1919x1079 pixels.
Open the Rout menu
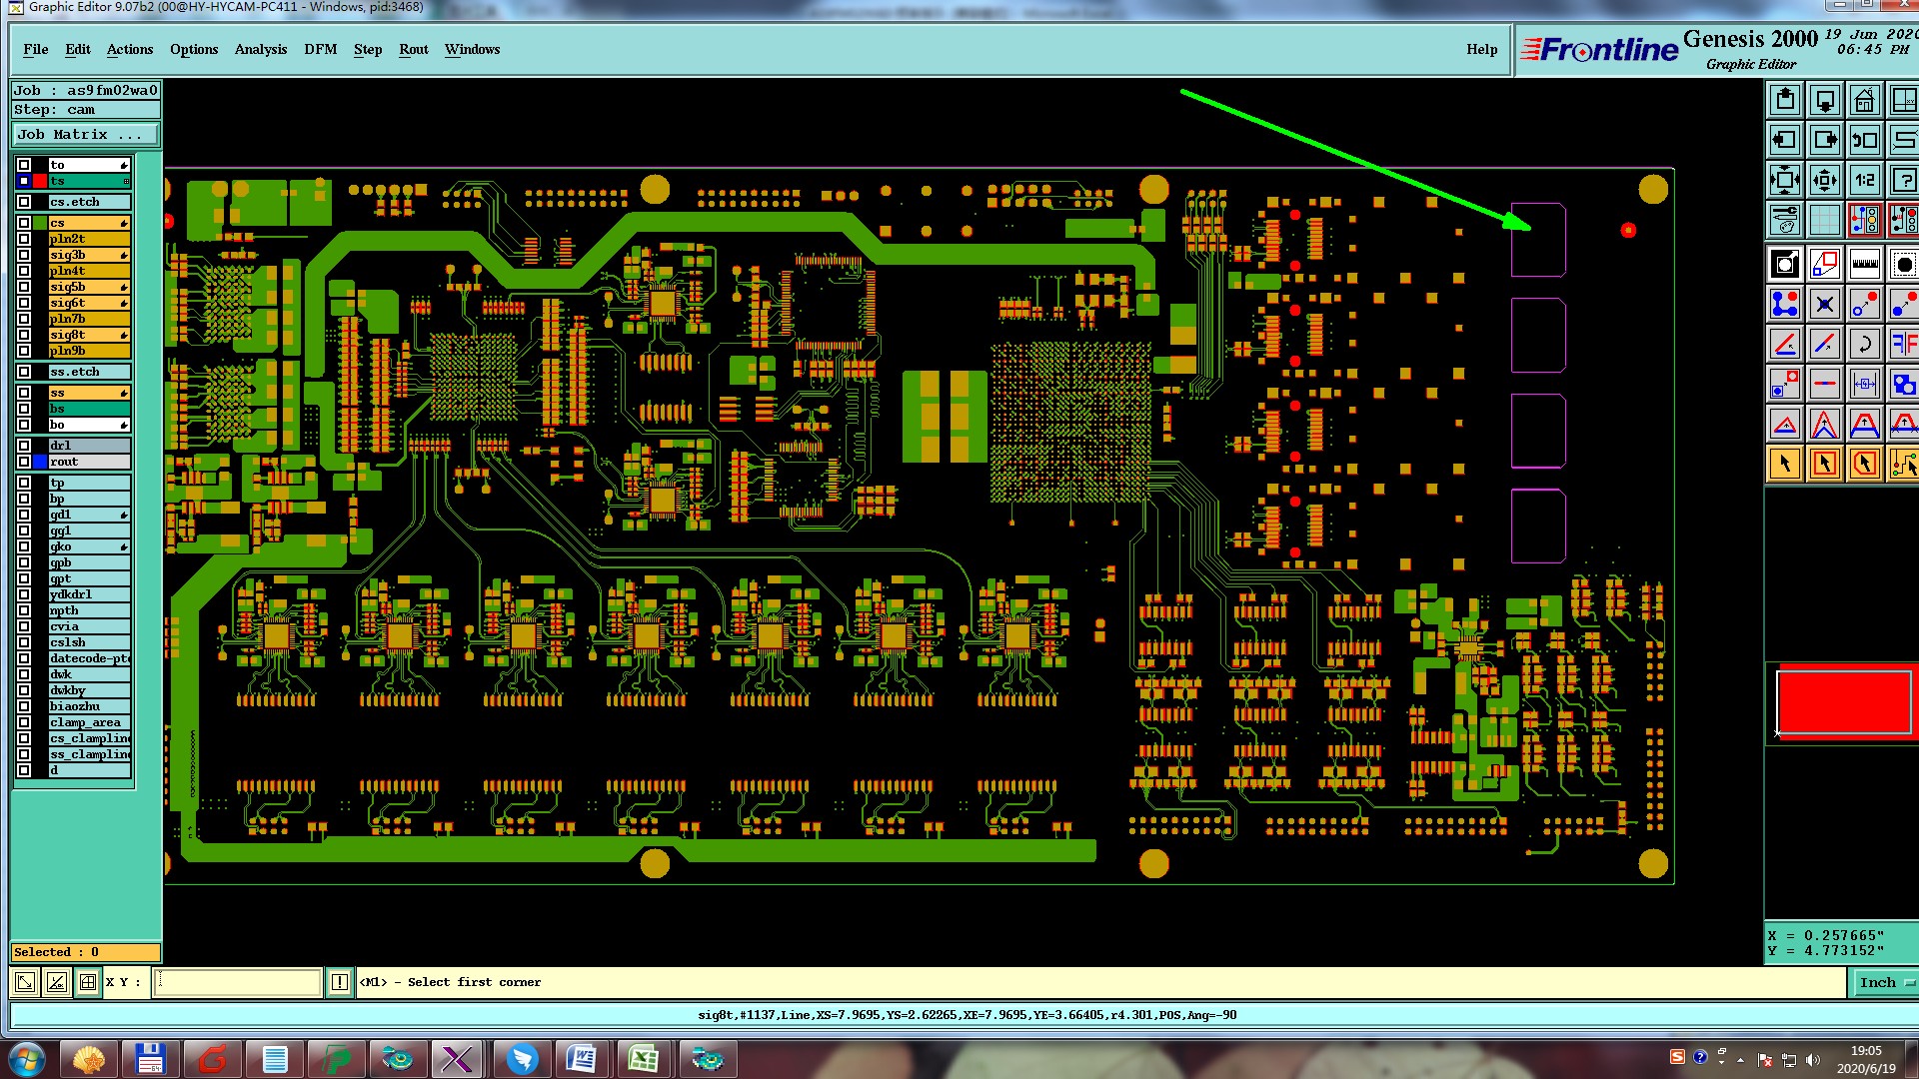tap(413, 49)
